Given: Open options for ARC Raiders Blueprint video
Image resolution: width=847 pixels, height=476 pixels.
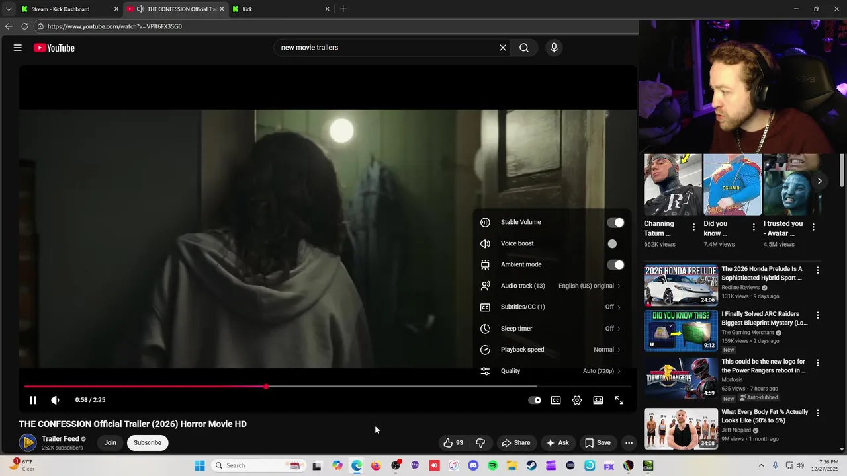Looking at the screenshot, I should pos(818,315).
